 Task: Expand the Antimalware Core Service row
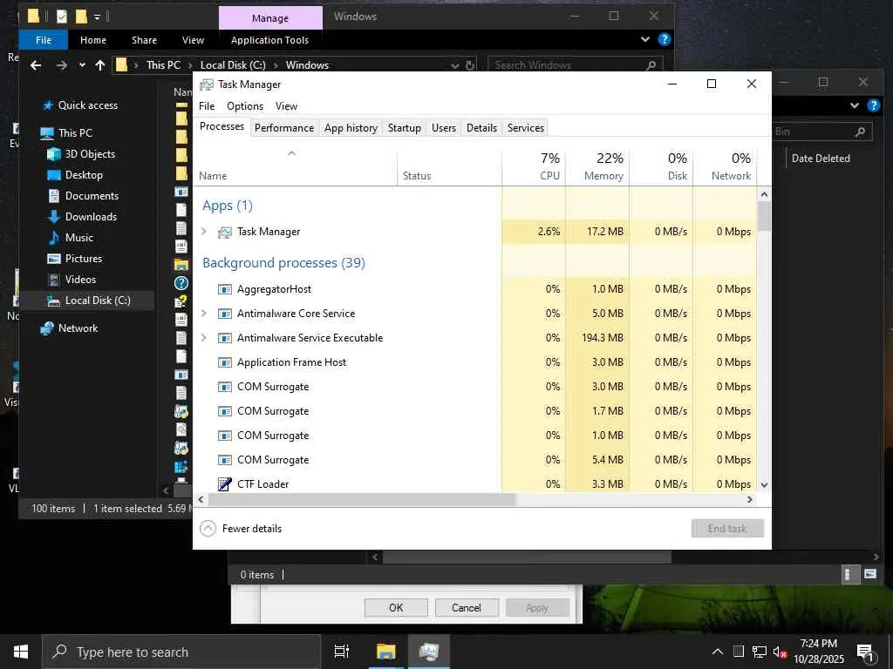pos(204,314)
